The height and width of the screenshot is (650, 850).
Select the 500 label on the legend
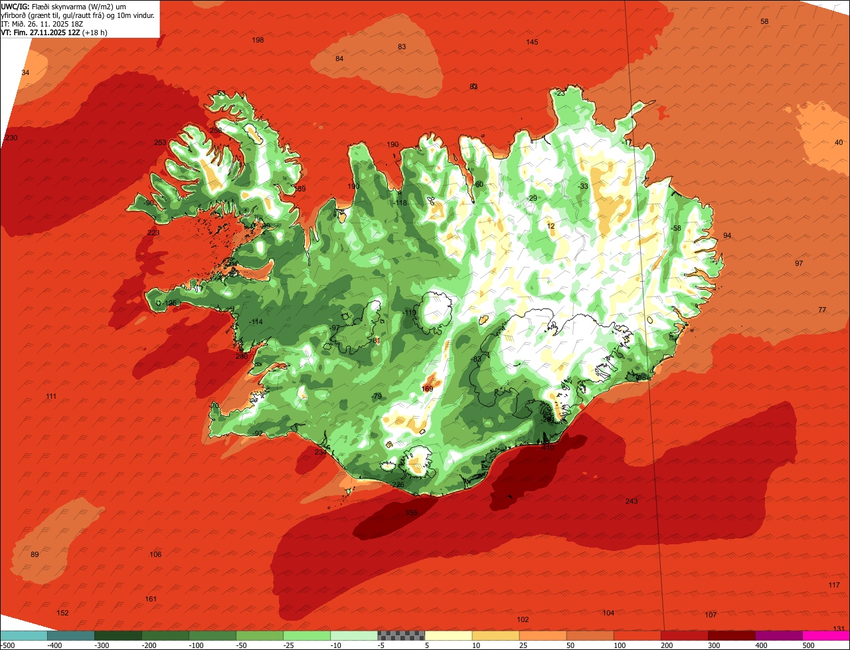[808, 645]
